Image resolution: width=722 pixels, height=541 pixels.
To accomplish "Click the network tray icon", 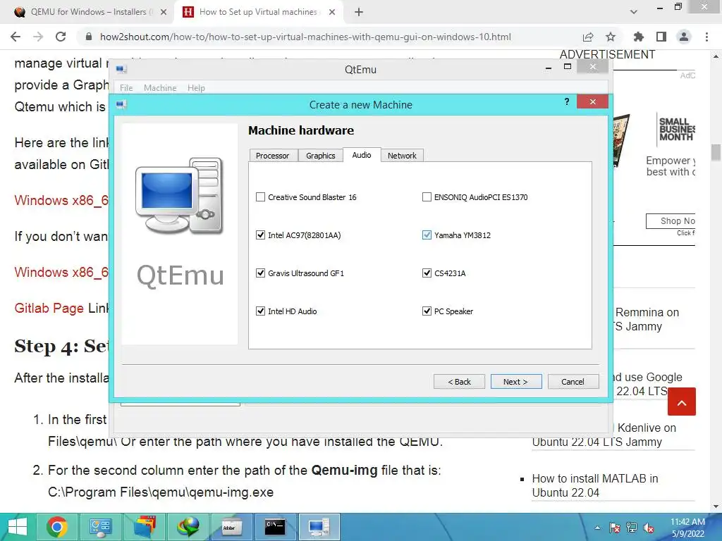I will 632,528.
